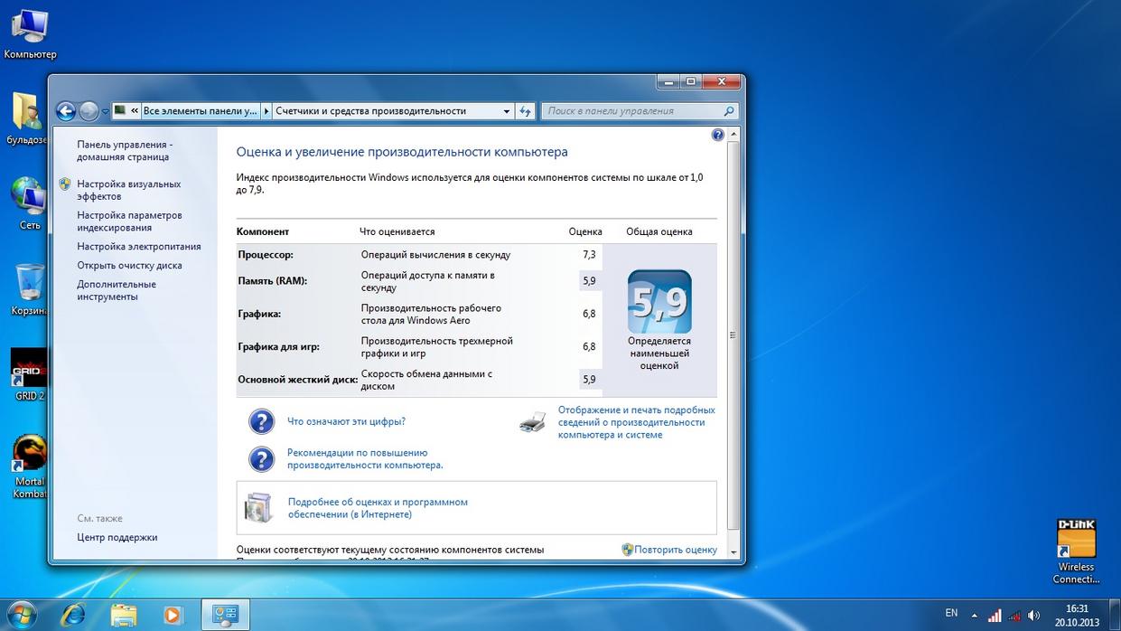
Task: Minimize the control panel window
Action: (668, 81)
